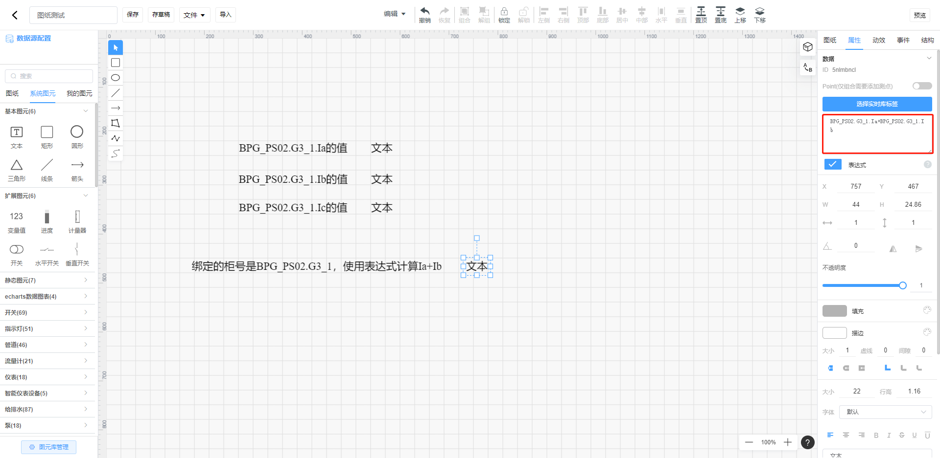Select the arrow line drawing tool

tap(116, 108)
